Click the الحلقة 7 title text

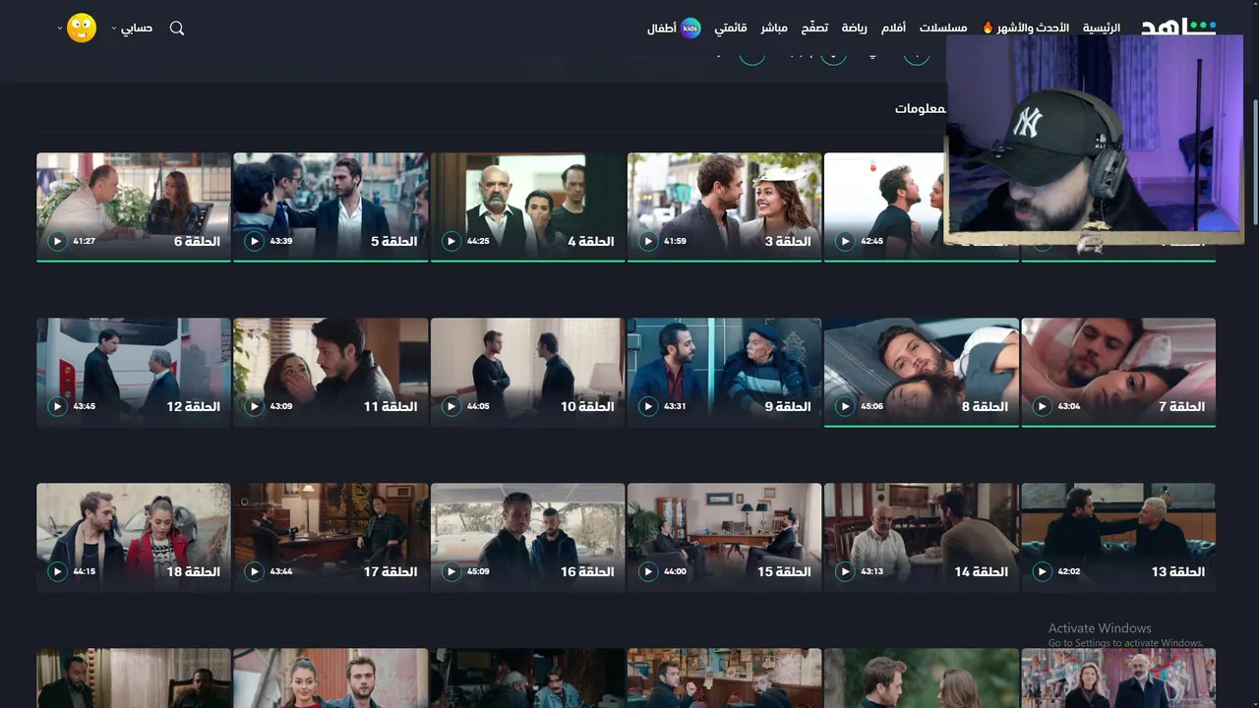(1181, 406)
